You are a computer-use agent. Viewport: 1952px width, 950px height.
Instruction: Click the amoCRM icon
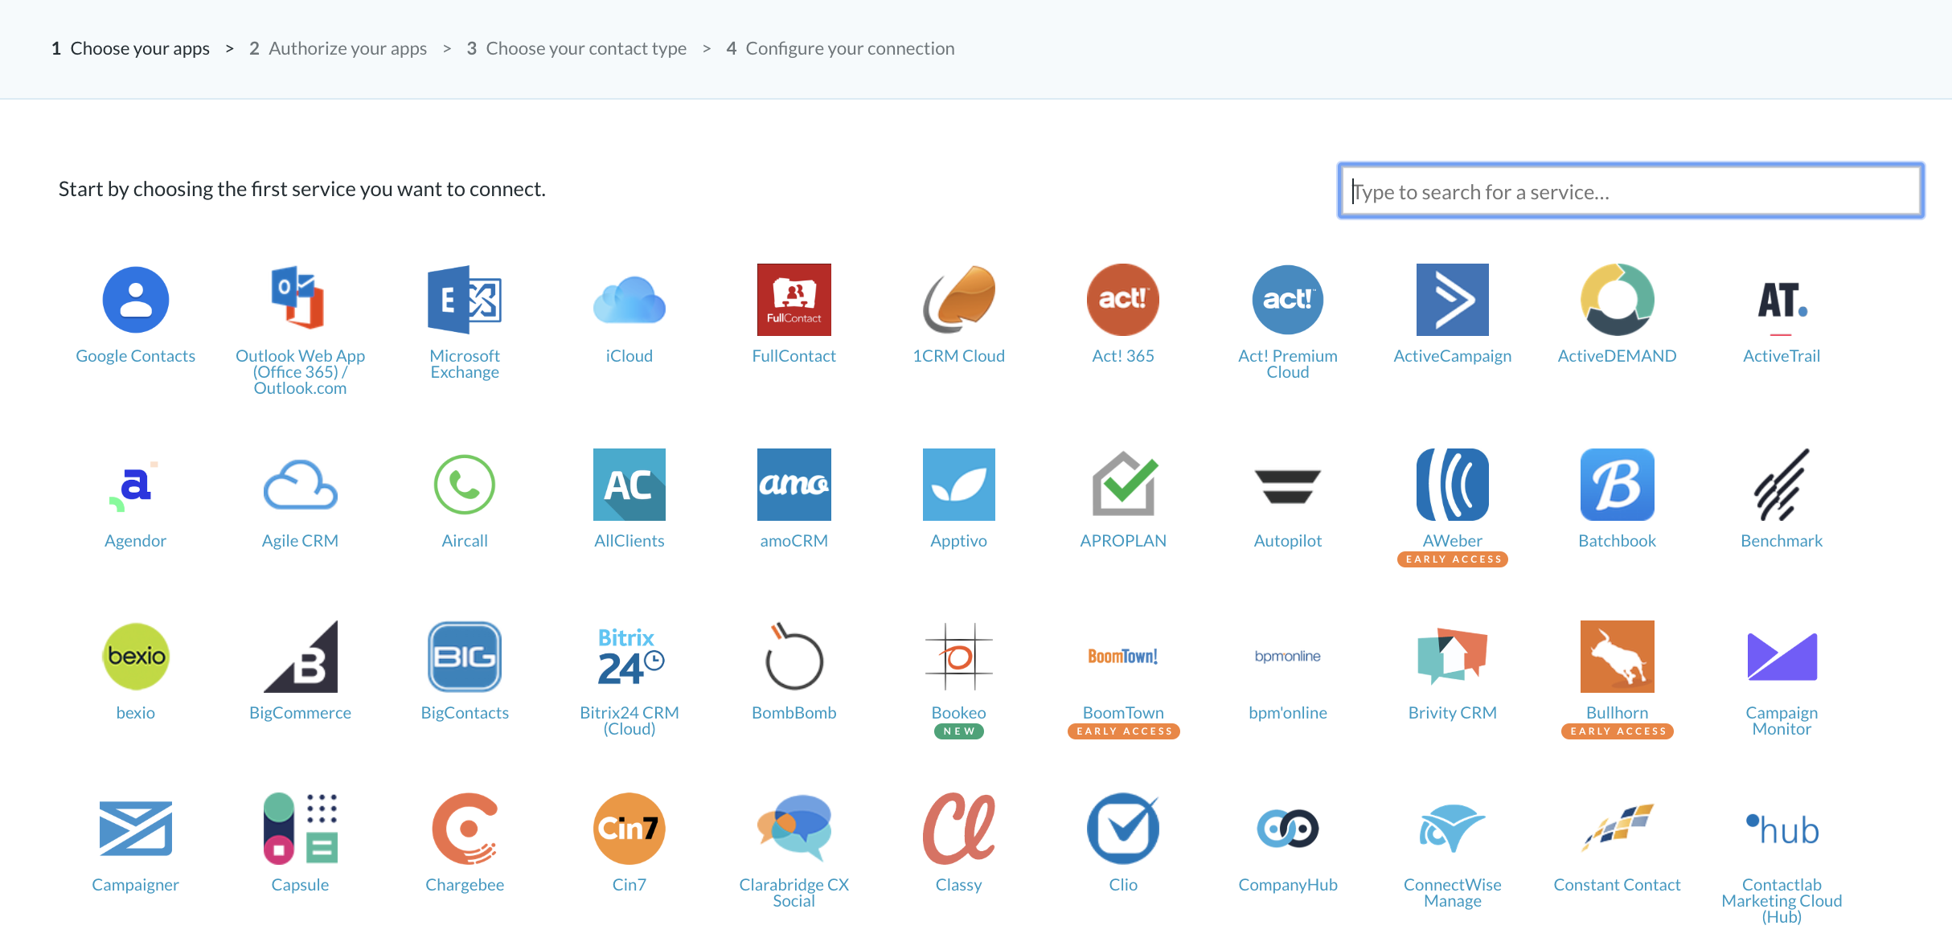pos(794,485)
